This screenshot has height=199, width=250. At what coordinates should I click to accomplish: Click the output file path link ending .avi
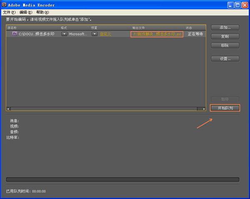(157, 34)
